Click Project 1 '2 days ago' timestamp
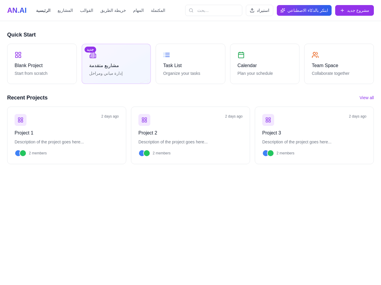 110,116
